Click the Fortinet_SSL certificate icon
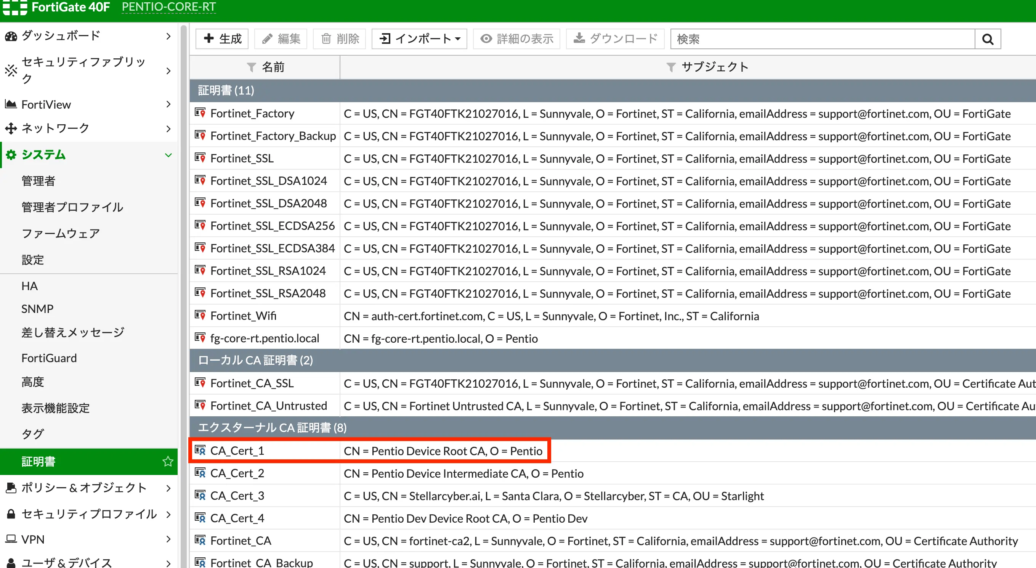Viewport: 1036px width, 568px height. [x=200, y=158]
